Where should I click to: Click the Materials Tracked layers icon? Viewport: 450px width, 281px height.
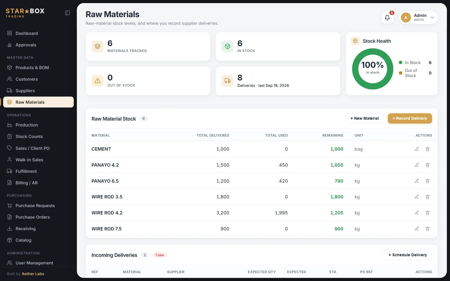(97, 46)
